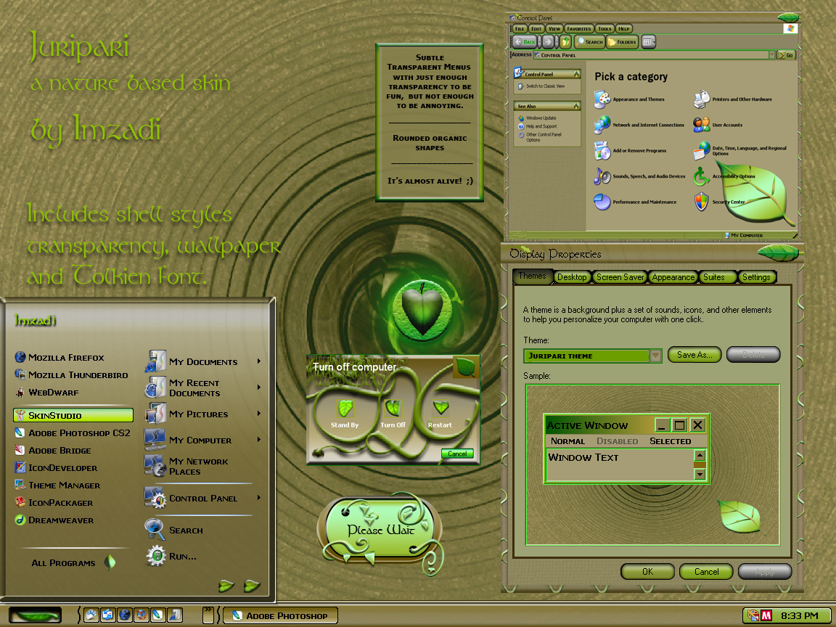Open WebDwarf in the start menu
The image size is (836, 627).
(46, 393)
